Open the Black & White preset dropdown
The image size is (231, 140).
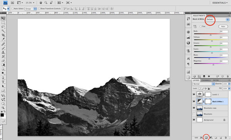(218, 20)
